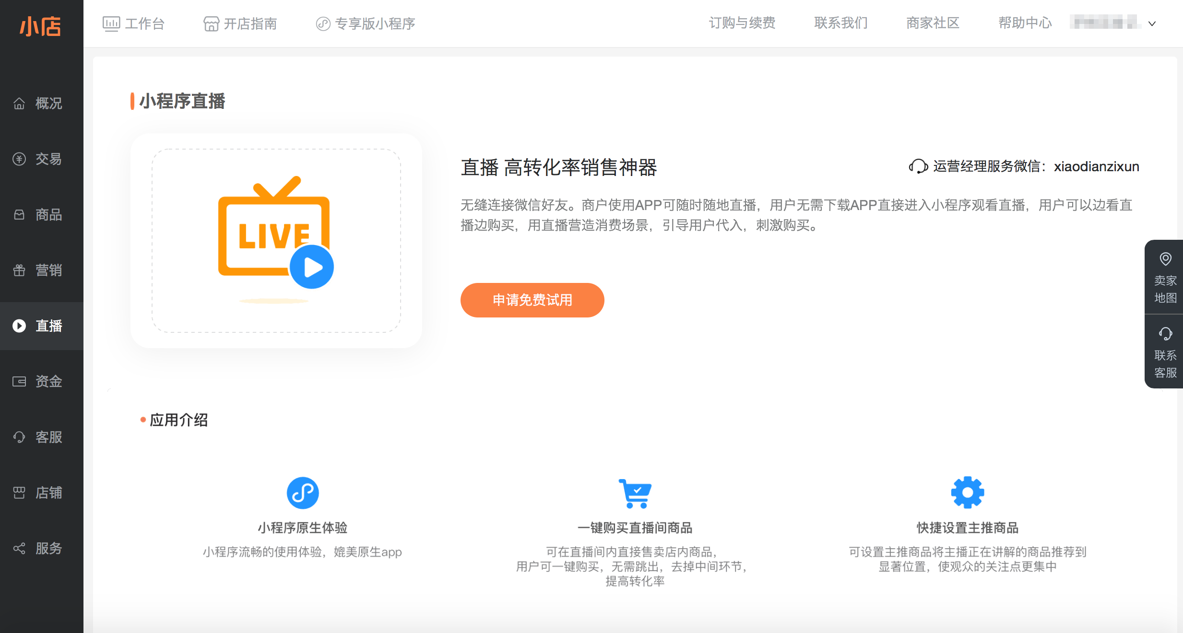Open the 联系客服 floating headset widget
Image resolution: width=1183 pixels, height=633 pixels.
pyautogui.click(x=1165, y=352)
